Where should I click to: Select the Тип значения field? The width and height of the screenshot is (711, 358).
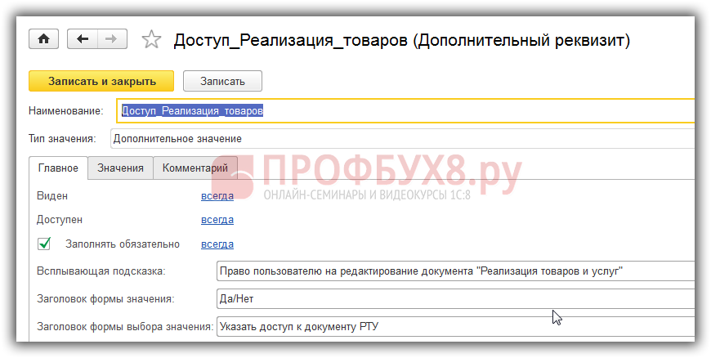400,138
